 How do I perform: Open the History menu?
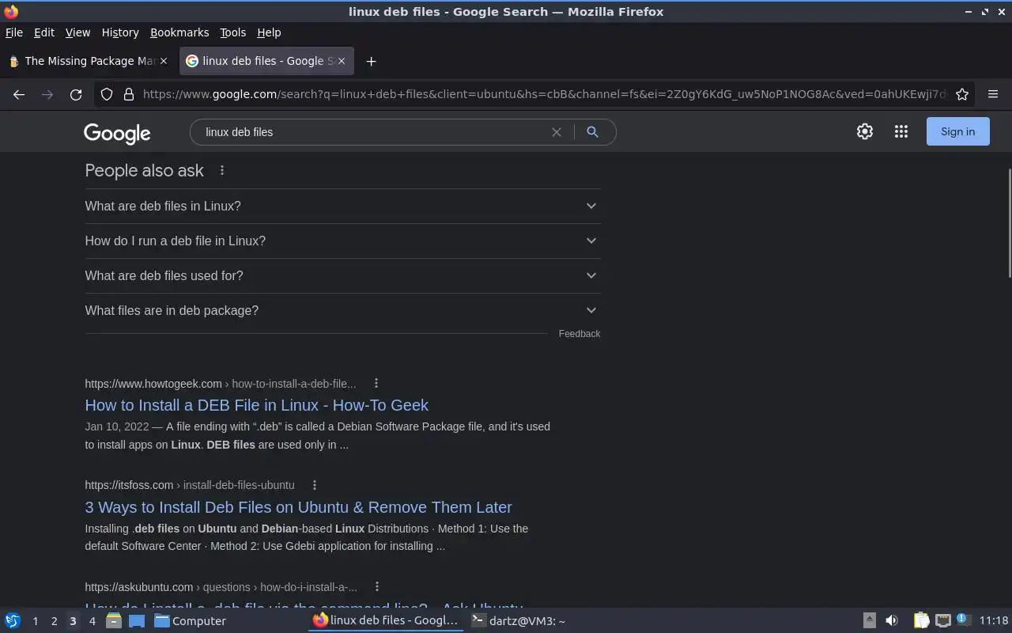120,32
